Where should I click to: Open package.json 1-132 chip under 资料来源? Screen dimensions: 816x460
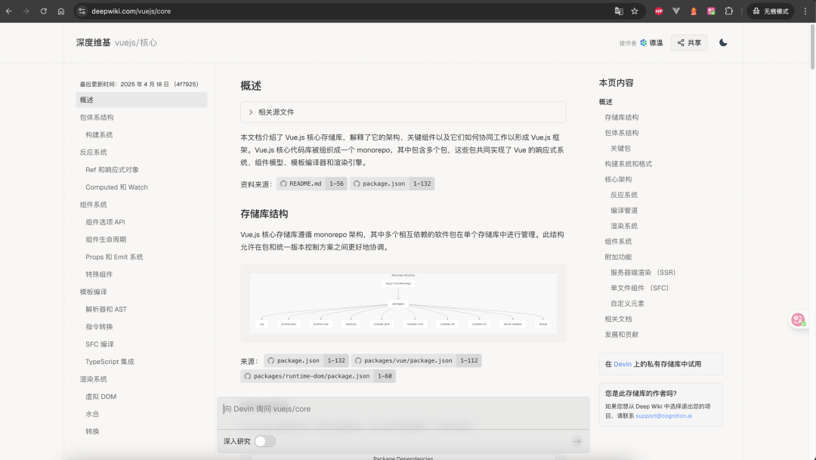click(392, 184)
